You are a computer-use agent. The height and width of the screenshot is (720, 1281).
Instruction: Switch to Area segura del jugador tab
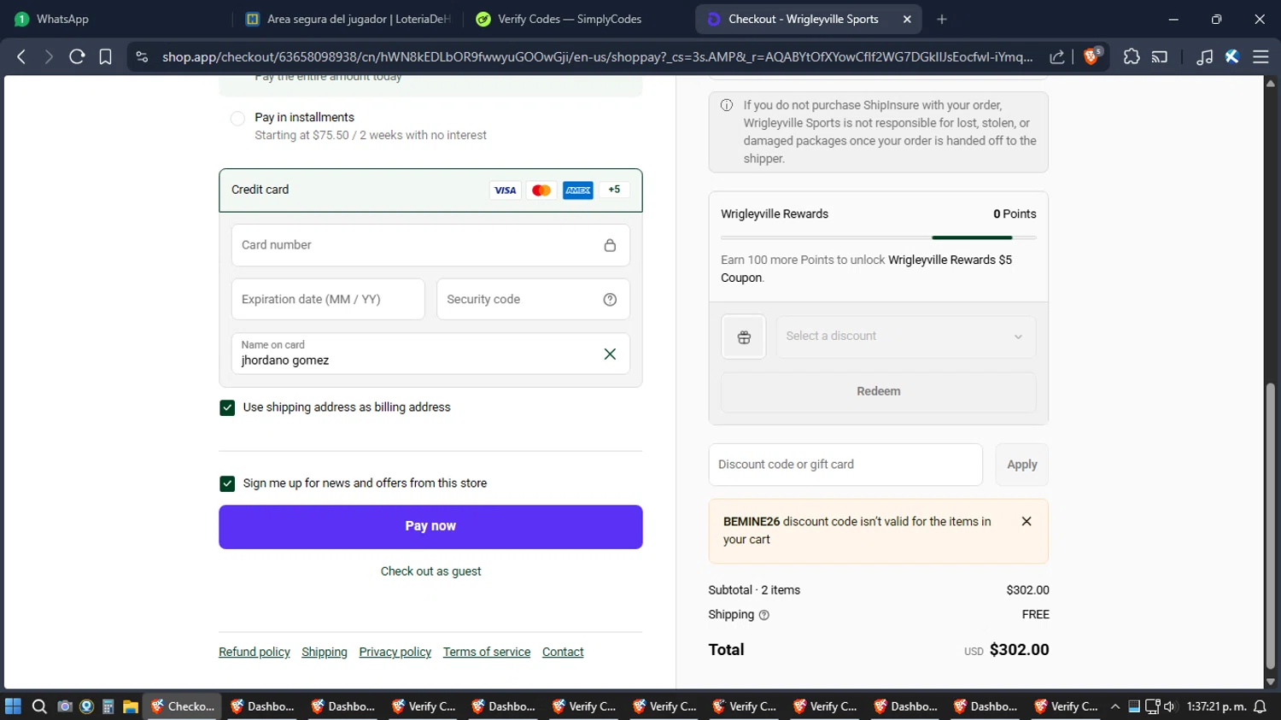point(348,19)
